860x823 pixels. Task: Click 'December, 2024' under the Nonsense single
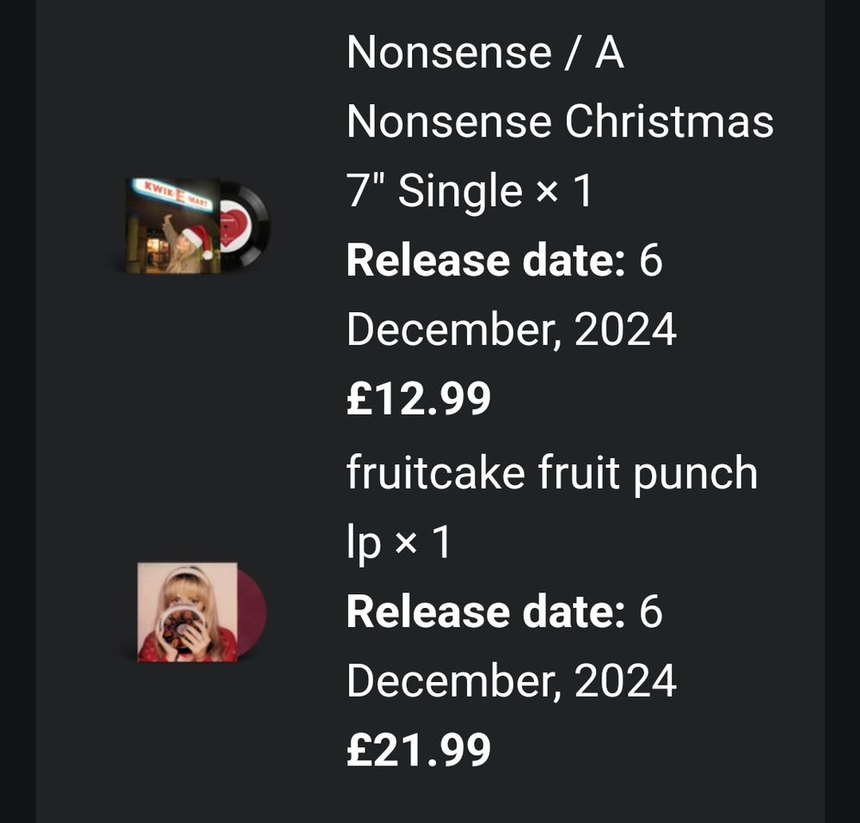coord(512,330)
